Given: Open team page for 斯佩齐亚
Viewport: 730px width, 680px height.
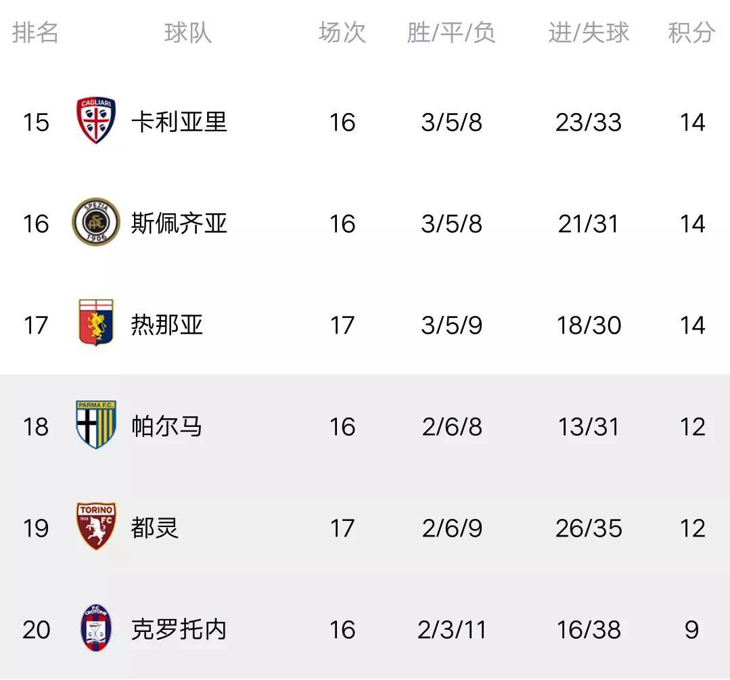Looking at the screenshot, I should [179, 223].
